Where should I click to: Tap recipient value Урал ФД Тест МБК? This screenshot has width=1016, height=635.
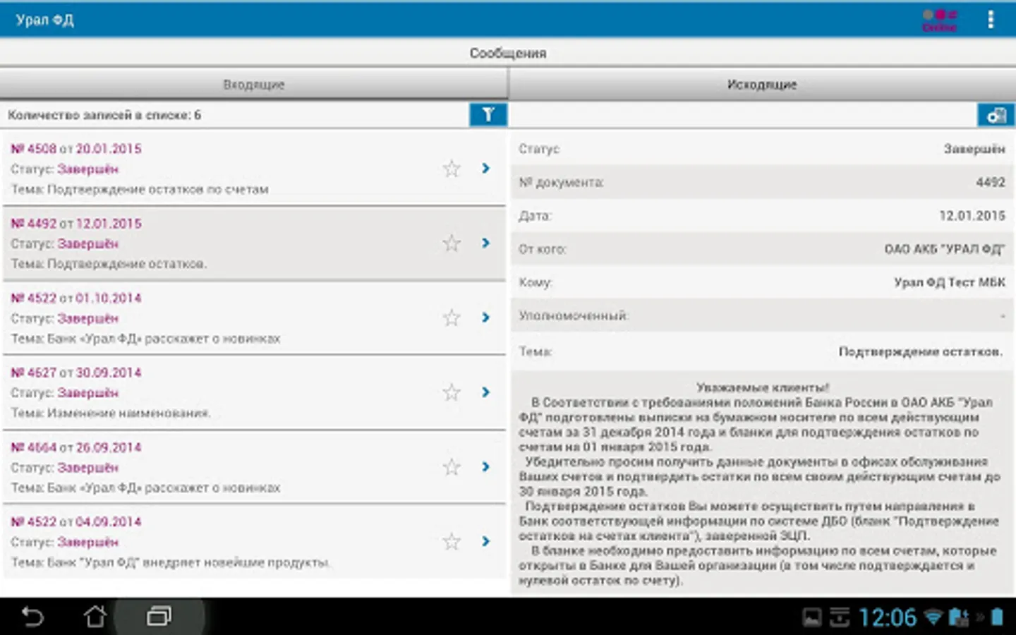(x=950, y=282)
